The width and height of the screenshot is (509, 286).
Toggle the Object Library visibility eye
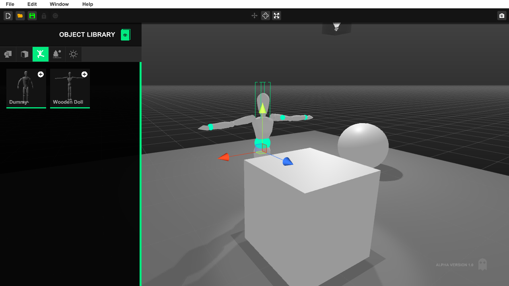point(125,35)
